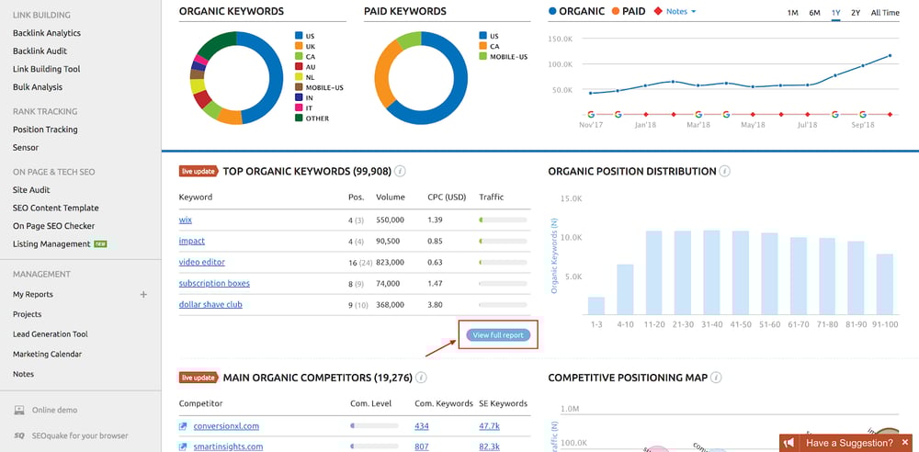The width and height of the screenshot is (919, 452).
Task: Click external link icon beside smartinsights.com
Action: [184, 446]
